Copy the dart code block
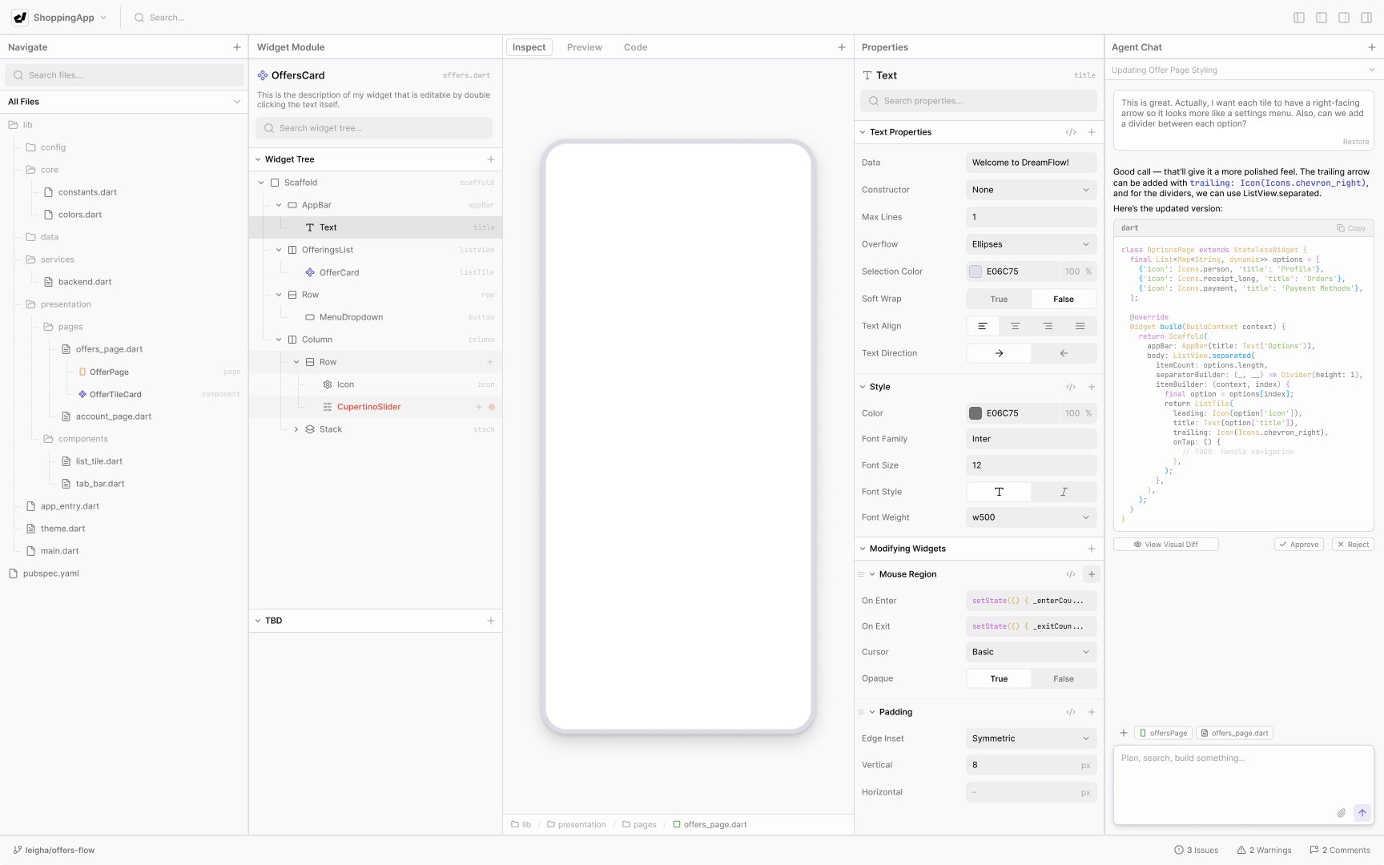Image resolution: width=1384 pixels, height=865 pixels. pos(1351,228)
